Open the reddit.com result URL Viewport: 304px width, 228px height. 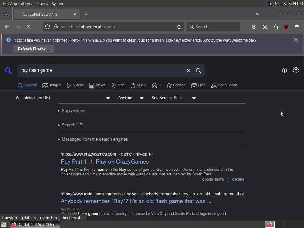pyautogui.click(x=152, y=194)
